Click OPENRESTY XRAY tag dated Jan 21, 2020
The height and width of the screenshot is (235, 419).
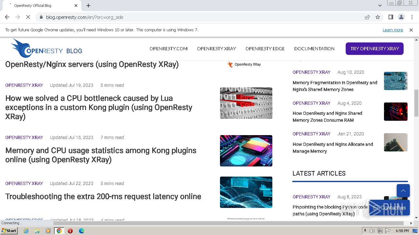pos(312,134)
